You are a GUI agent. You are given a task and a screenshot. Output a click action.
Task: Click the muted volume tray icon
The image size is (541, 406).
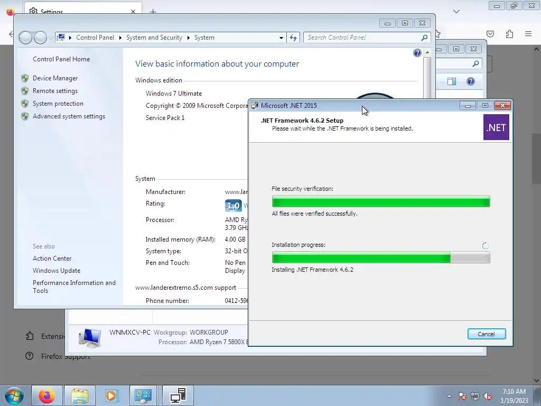pyautogui.click(x=488, y=396)
